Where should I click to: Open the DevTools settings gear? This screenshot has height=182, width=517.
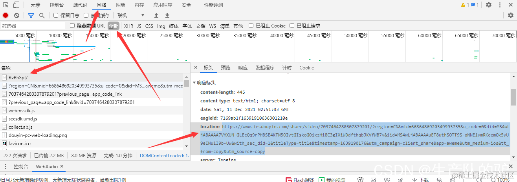pyautogui.click(x=489, y=5)
